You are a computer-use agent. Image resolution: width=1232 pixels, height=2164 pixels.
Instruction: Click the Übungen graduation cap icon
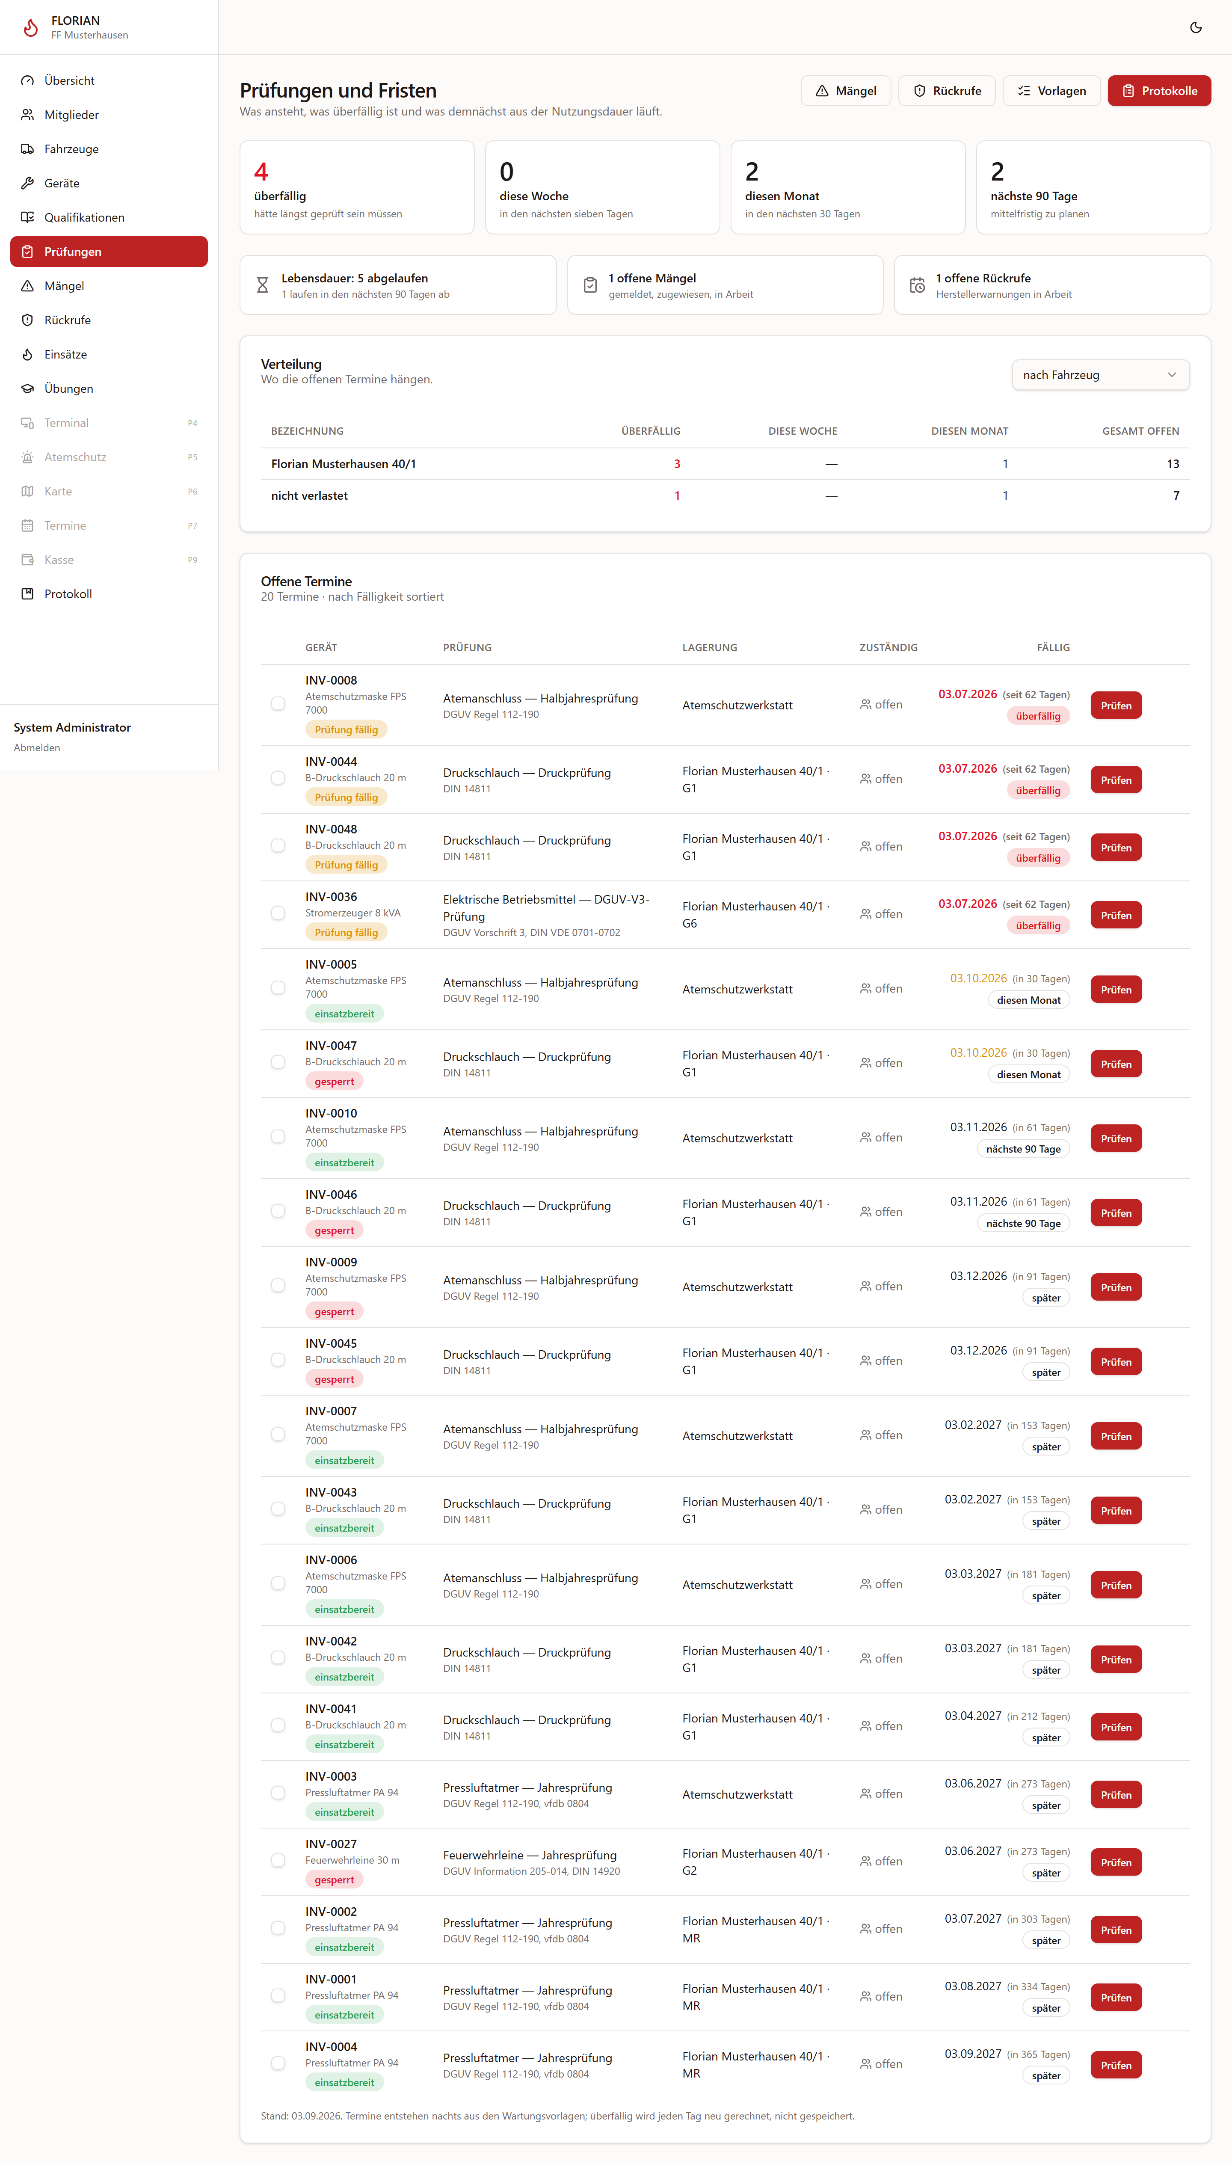point(27,388)
